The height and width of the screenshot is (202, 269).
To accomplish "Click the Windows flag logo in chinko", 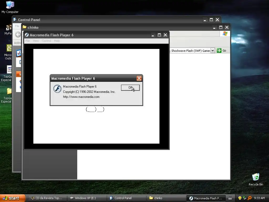I will click(x=225, y=33).
